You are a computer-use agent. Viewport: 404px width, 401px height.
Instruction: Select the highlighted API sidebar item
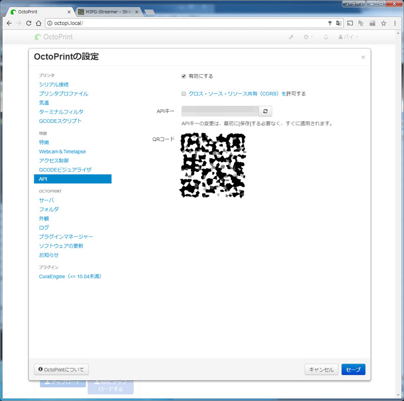[x=73, y=179]
